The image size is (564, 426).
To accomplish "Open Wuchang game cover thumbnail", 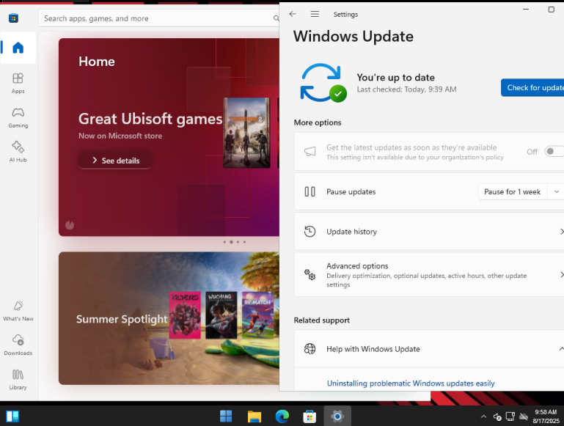I will click(221, 315).
